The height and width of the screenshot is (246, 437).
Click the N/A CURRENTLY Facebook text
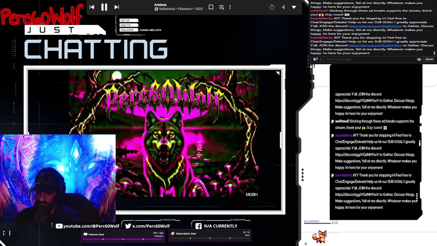pos(221,226)
